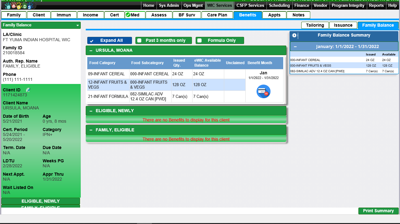
Task: Collapse the January 2022 summary section
Action: click(295, 47)
